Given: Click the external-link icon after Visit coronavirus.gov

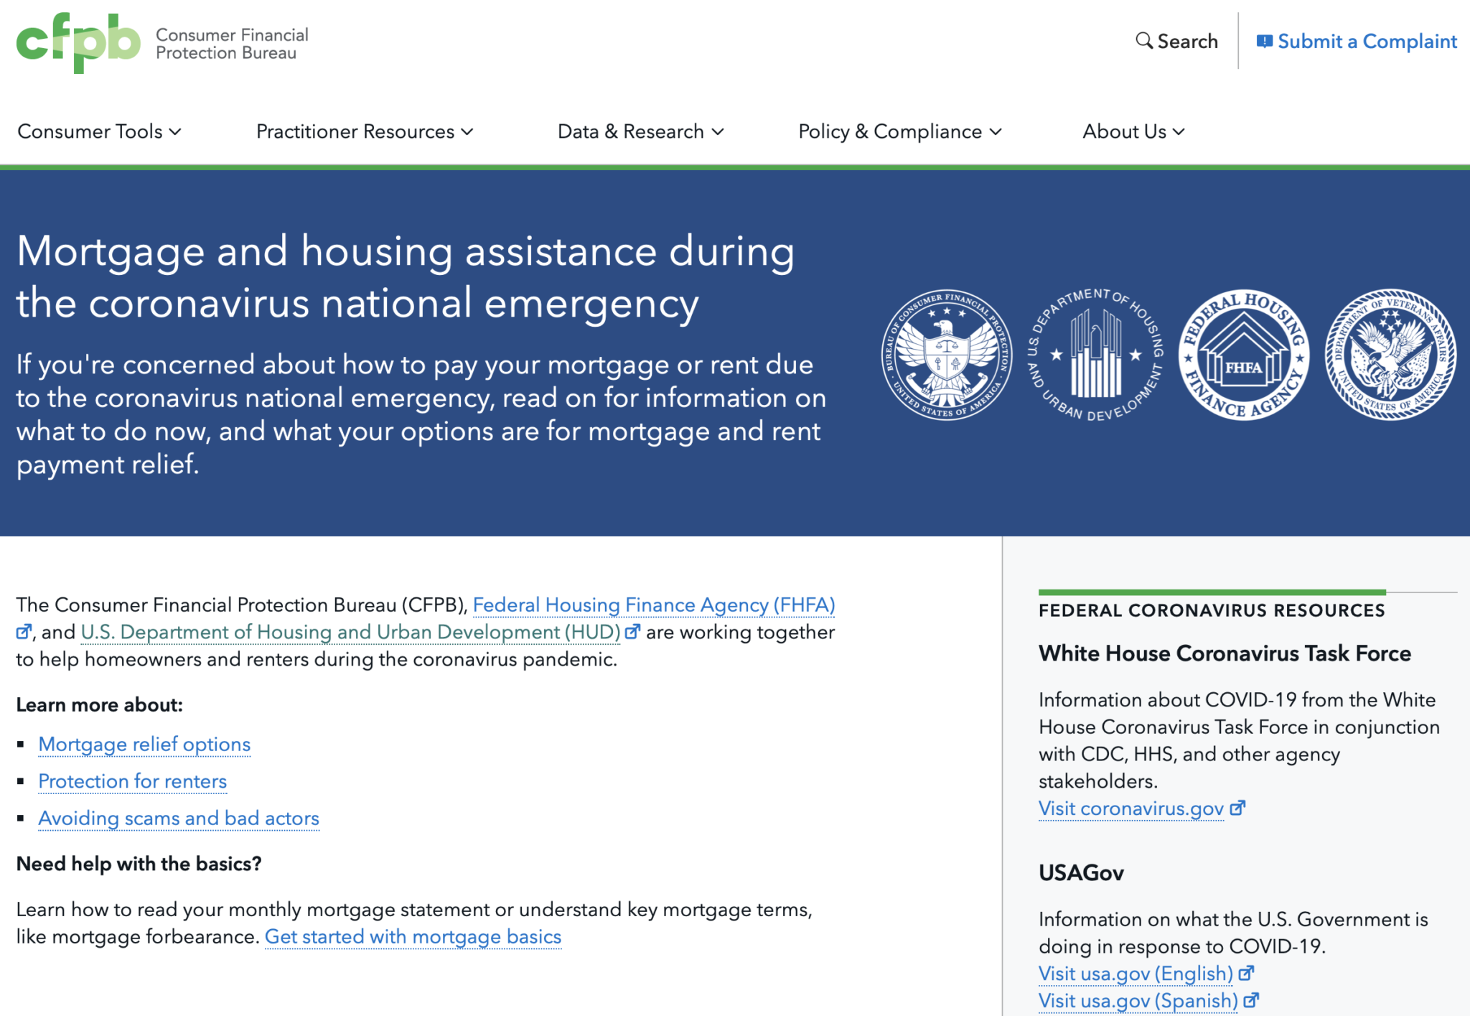Looking at the screenshot, I should [x=1238, y=808].
